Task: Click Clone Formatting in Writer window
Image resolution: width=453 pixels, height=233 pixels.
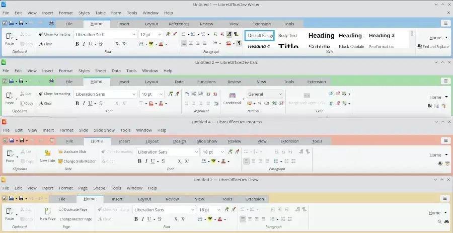Action: (x=54, y=34)
